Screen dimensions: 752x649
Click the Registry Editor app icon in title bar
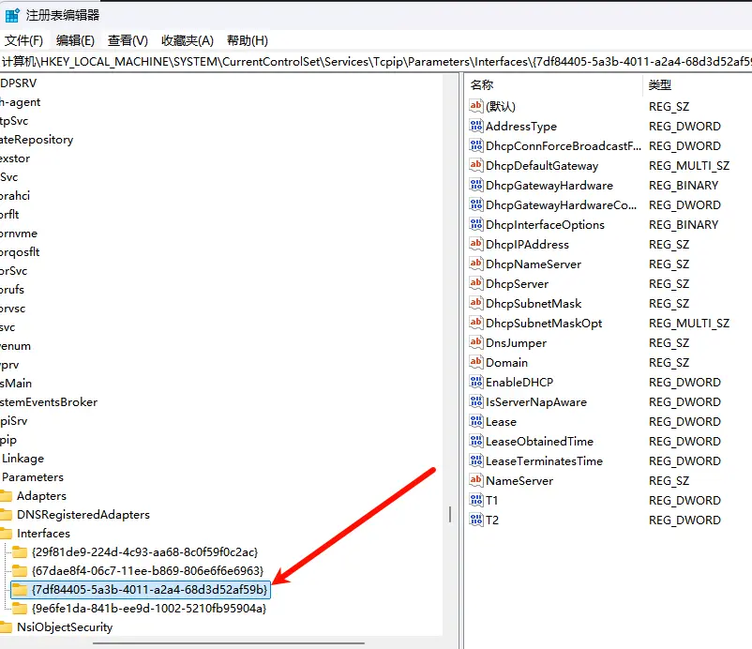[x=12, y=15]
